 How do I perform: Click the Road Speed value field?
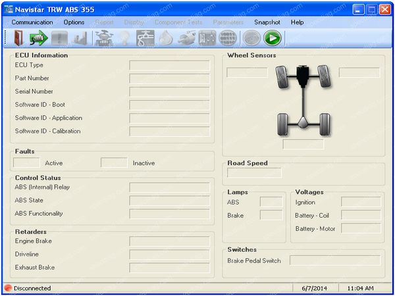[x=254, y=173]
